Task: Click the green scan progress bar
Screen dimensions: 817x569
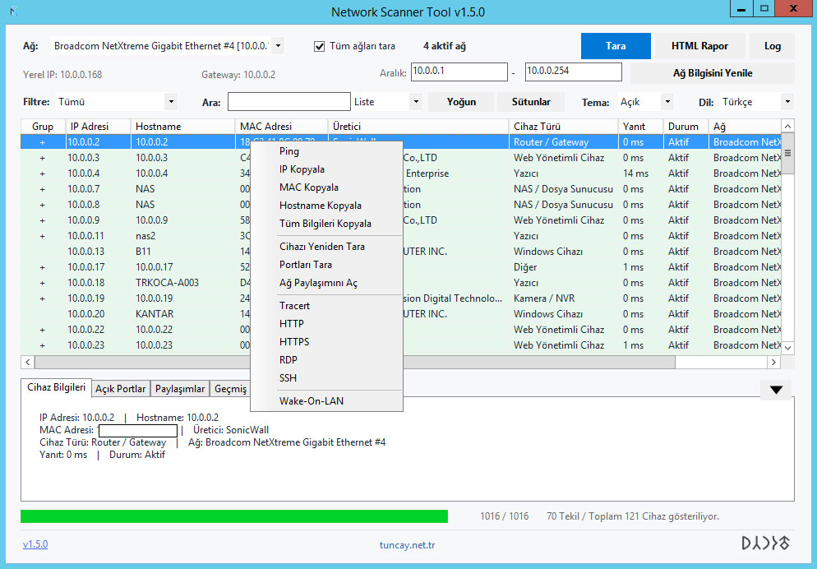Action: tap(234, 516)
